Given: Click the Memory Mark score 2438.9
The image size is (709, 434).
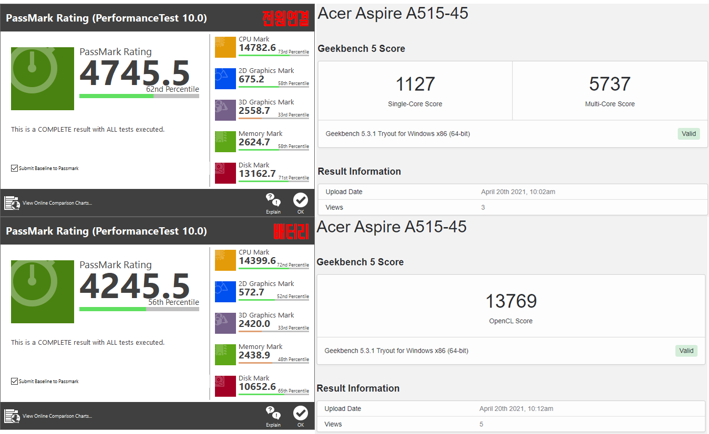Looking at the screenshot, I should click(x=254, y=355).
